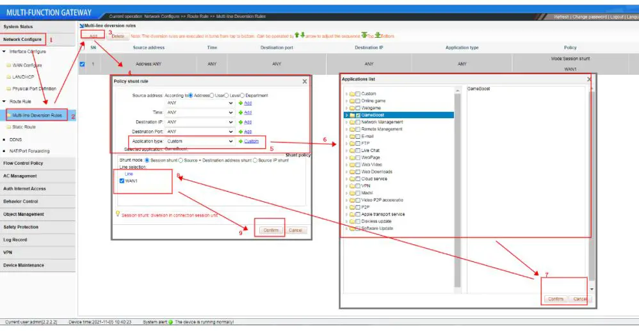This screenshot has width=639, height=331.
Task: Uncheck the GameBoost application checkbox
Action: click(x=358, y=115)
